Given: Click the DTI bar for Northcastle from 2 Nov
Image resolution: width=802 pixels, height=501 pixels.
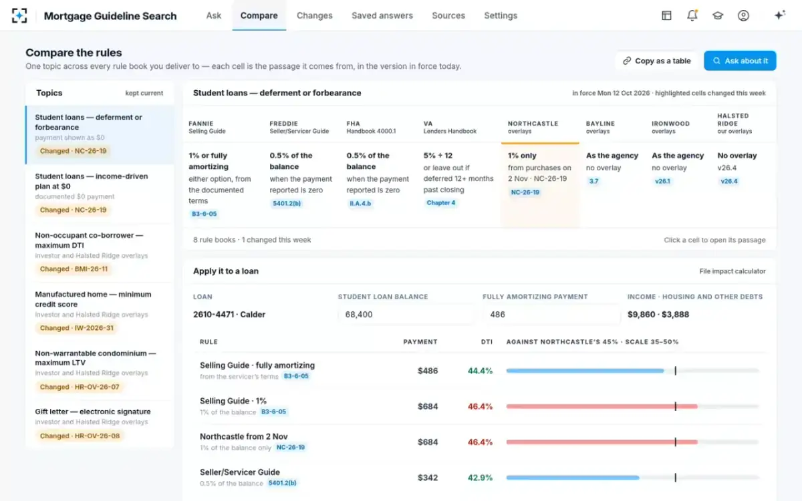Looking at the screenshot, I should pos(632,442).
